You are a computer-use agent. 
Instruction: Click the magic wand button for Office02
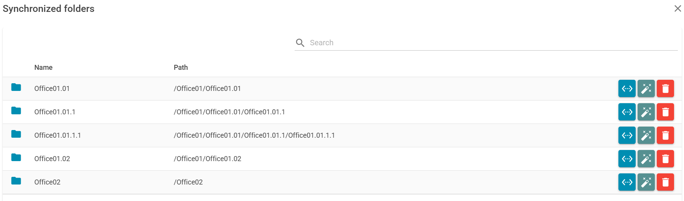pyautogui.click(x=646, y=182)
